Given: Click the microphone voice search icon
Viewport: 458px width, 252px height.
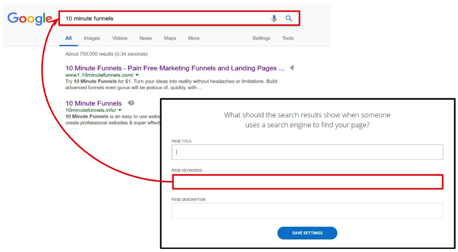Looking at the screenshot, I should 274,18.
